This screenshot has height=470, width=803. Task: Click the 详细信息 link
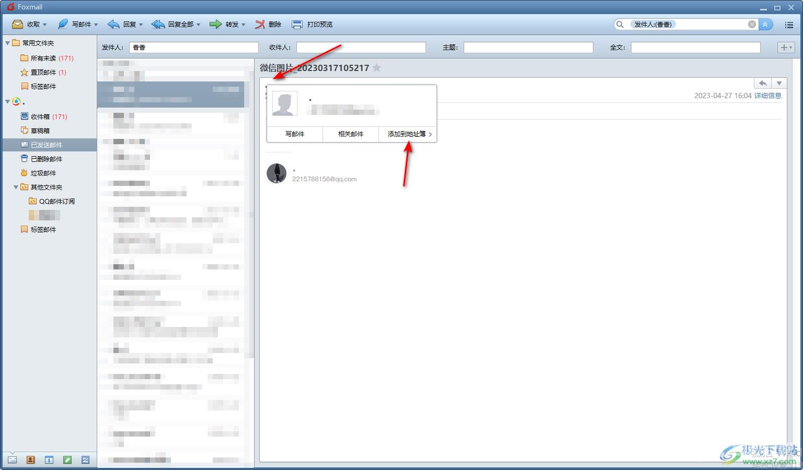(767, 96)
